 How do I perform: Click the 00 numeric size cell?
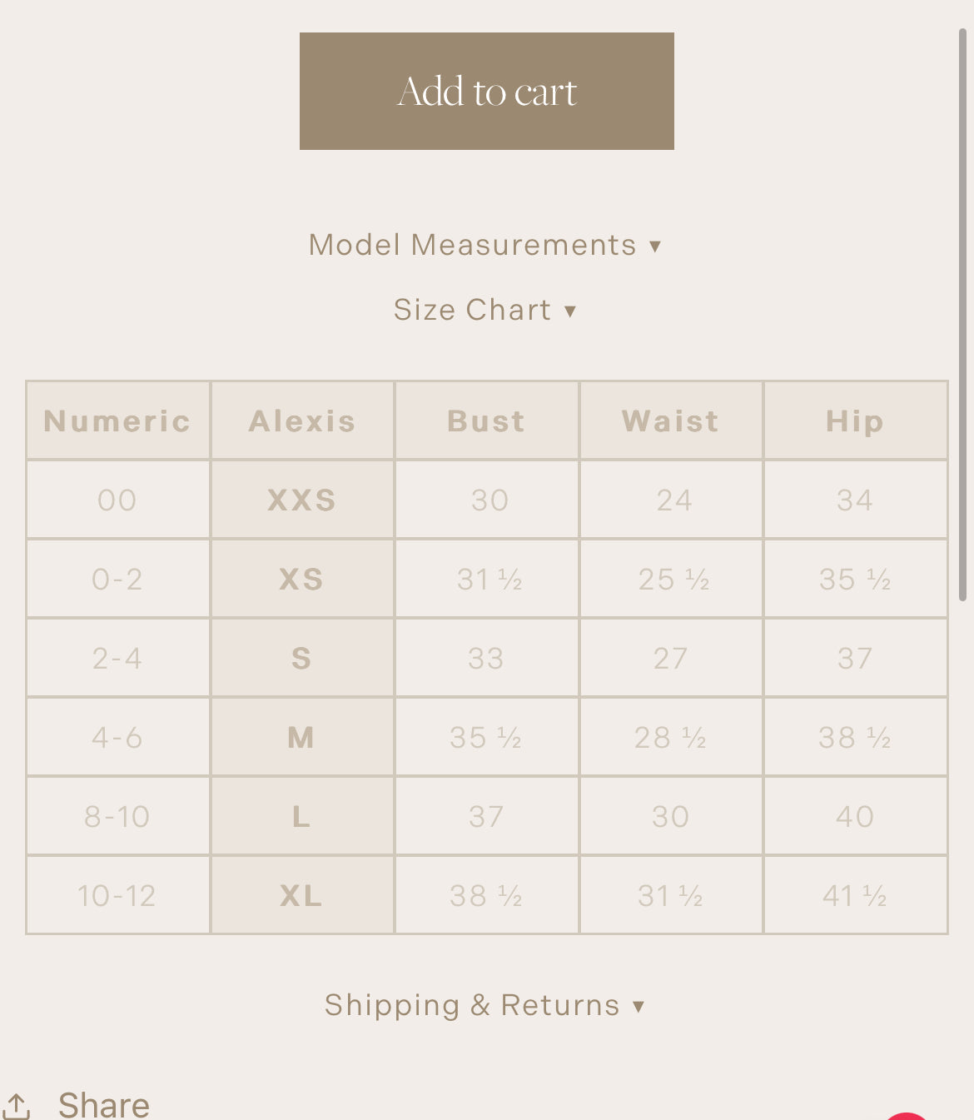(117, 500)
